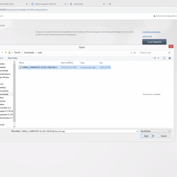The width and height of the screenshot is (177, 177).
Task: Open recent locations dropdown arrow
Action: 2,53
